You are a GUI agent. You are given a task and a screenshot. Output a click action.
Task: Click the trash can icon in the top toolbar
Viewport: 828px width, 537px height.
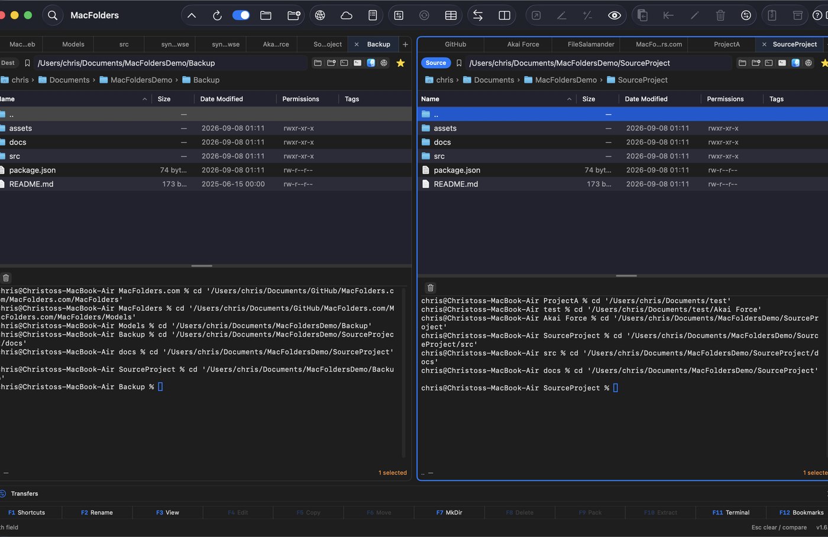pos(720,15)
